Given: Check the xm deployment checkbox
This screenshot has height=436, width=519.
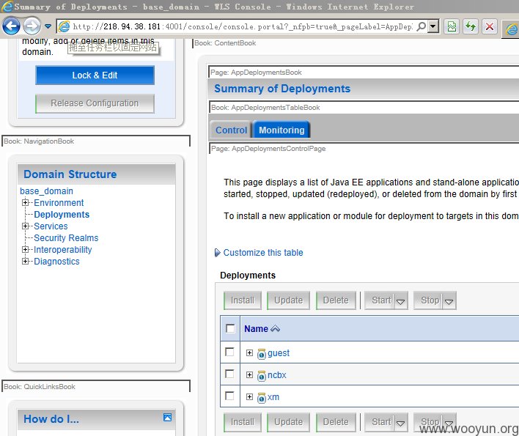Looking at the screenshot, I should [x=229, y=396].
